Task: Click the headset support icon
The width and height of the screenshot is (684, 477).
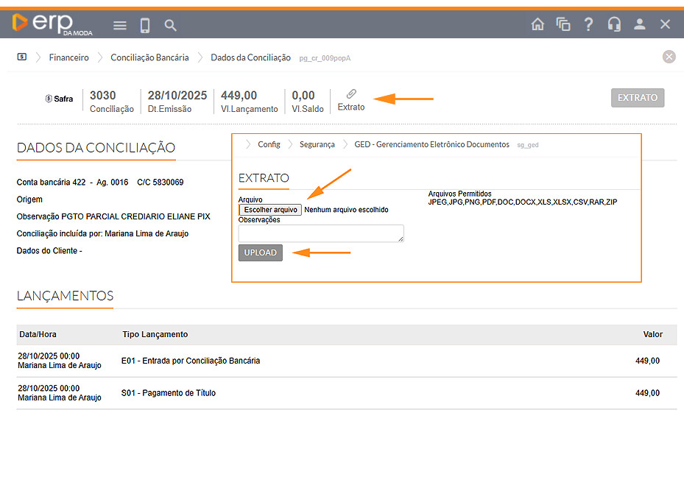Action: click(x=614, y=24)
